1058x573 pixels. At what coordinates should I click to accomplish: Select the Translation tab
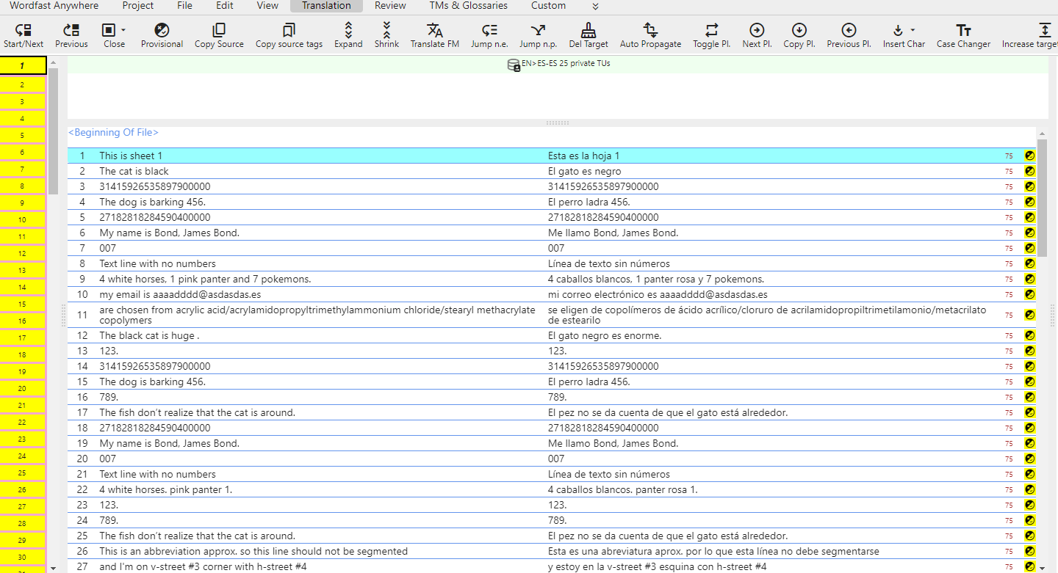pos(326,6)
